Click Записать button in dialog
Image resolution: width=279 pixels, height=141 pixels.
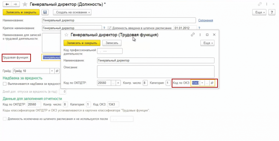click(x=112, y=43)
